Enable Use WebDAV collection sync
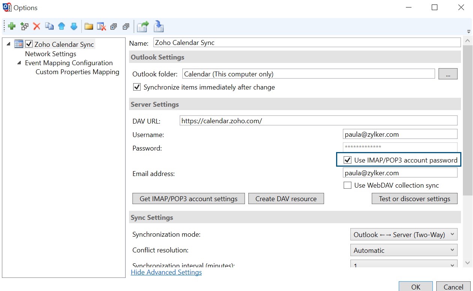Viewport: 473px width, 291px height. coord(347,185)
